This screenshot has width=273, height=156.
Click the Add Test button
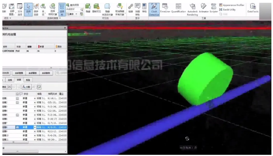6,73
